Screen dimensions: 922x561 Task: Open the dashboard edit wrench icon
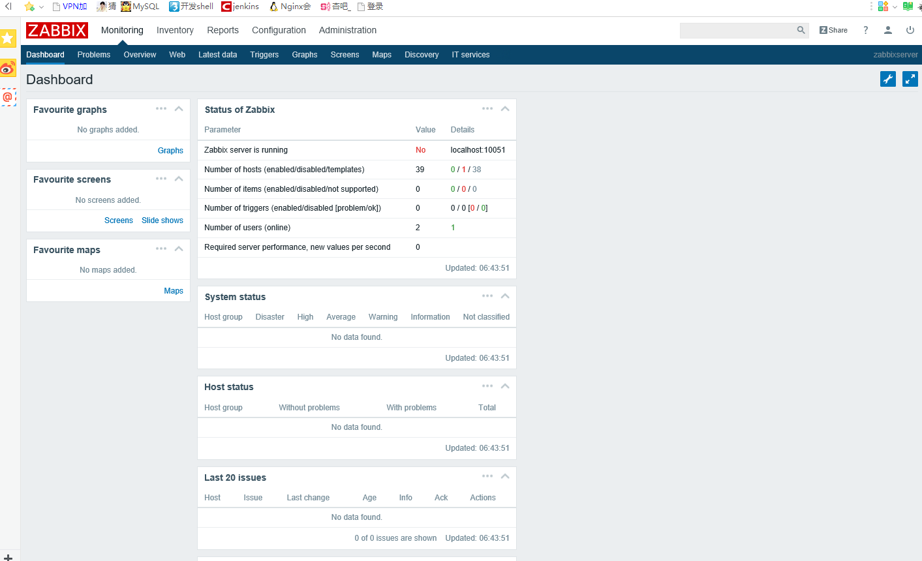point(888,79)
